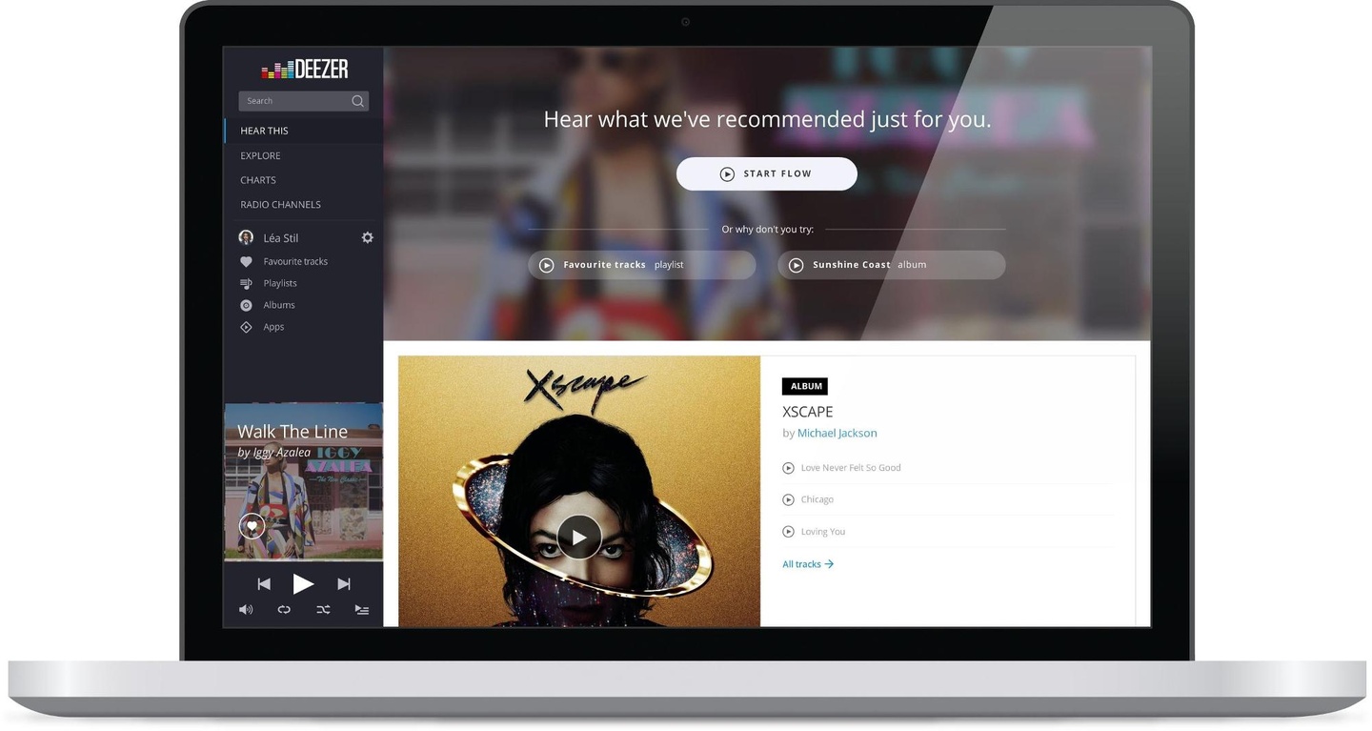
Task: Click play icon beside Chicago
Action: click(788, 499)
